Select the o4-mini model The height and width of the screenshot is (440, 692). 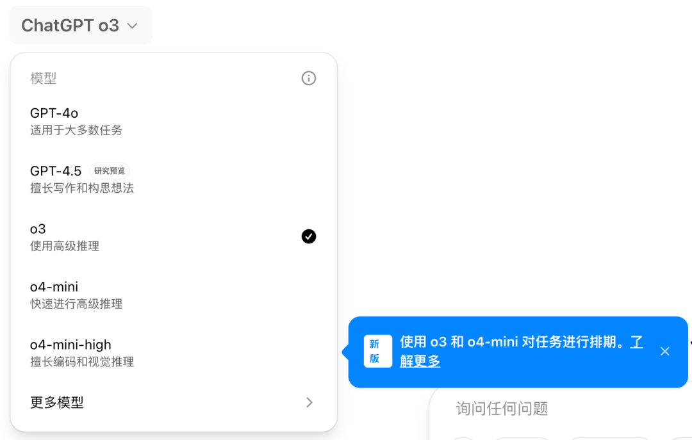point(174,295)
